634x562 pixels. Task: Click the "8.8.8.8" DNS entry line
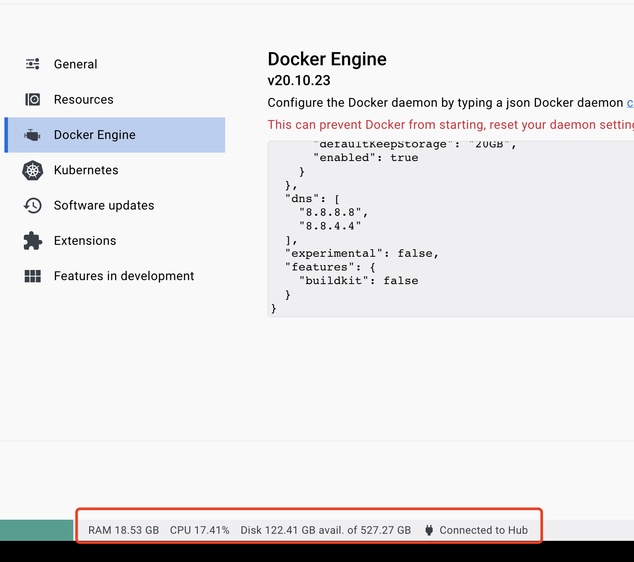pyautogui.click(x=334, y=212)
